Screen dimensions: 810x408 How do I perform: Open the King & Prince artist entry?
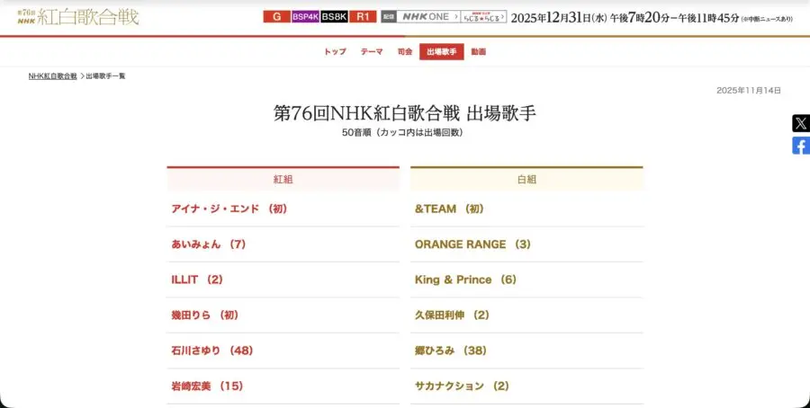[x=465, y=279]
